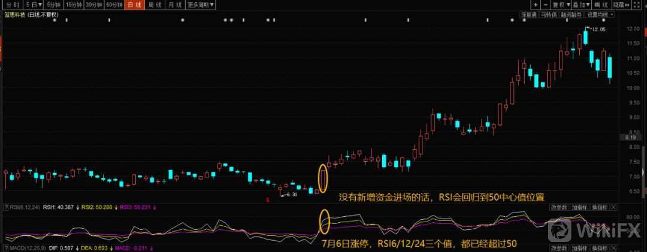Open the 更多周期 dropdown menu
The height and width of the screenshot is (252, 647).
pyautogui.click(x=200, y=5)
